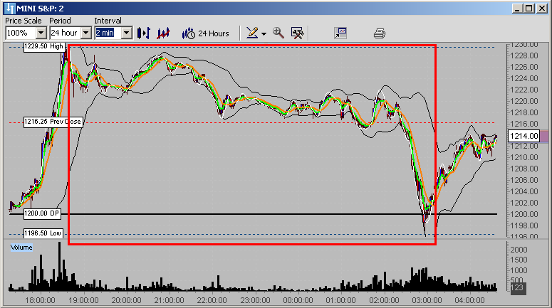Click the 1229.50 High price label
This screenshot has width=552, height=308.
[44, 46]
